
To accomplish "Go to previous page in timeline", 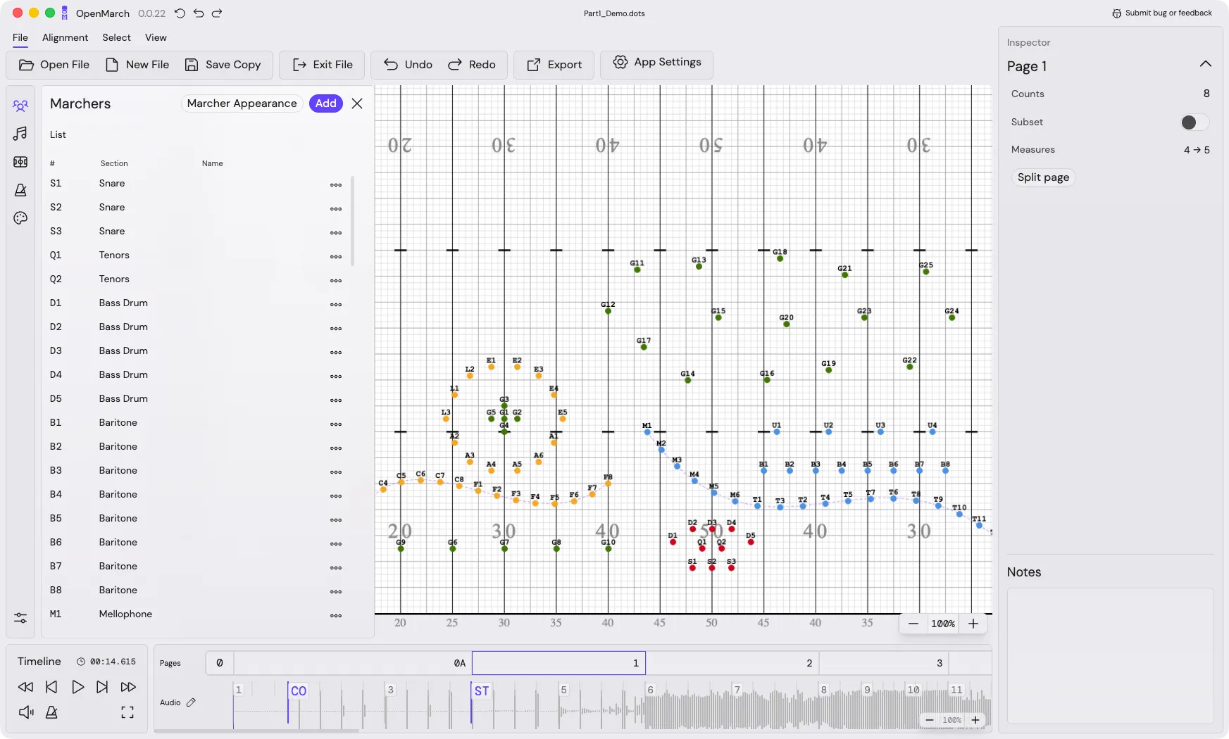I will (51, 687).
